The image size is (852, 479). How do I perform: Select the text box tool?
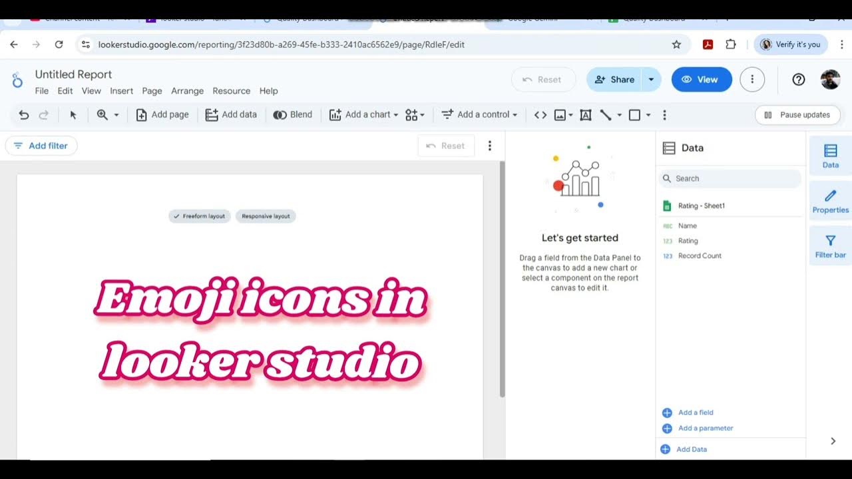584,114
